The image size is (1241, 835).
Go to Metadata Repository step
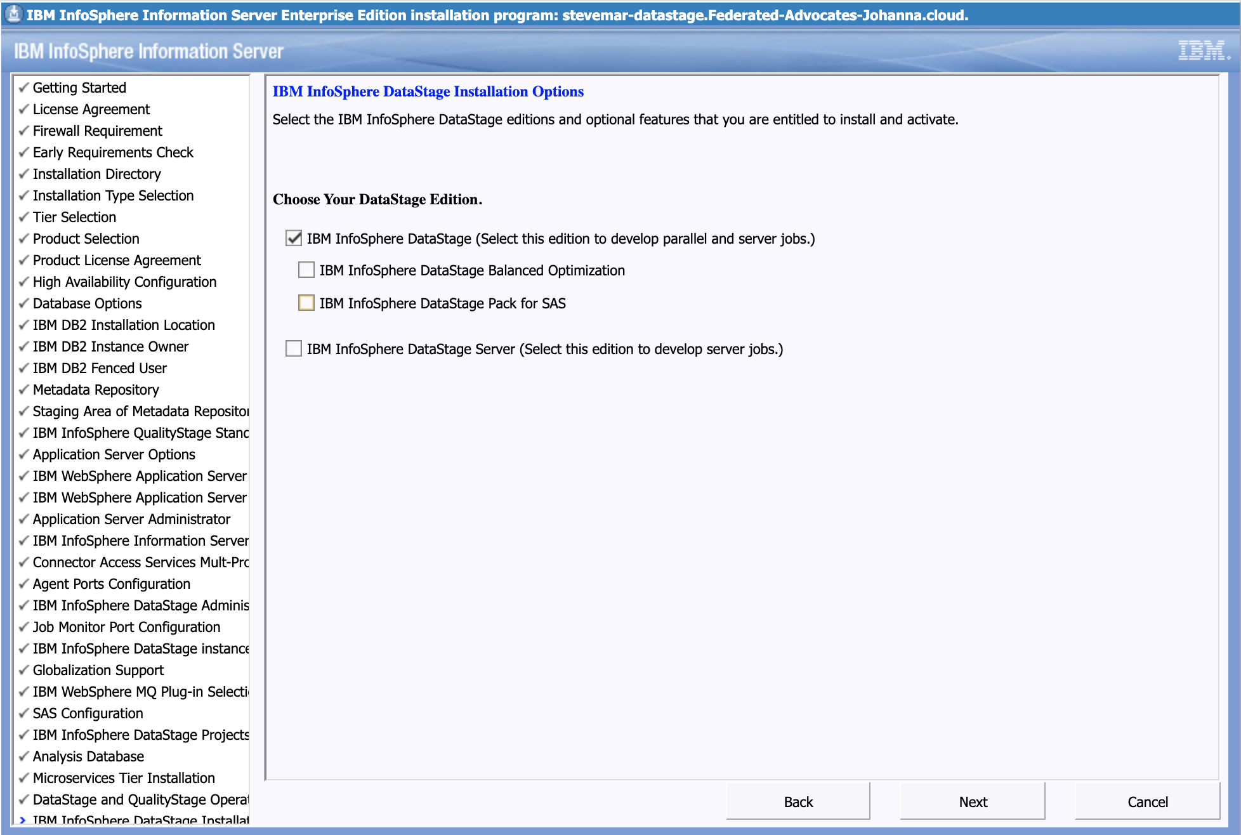coord(96,390)
